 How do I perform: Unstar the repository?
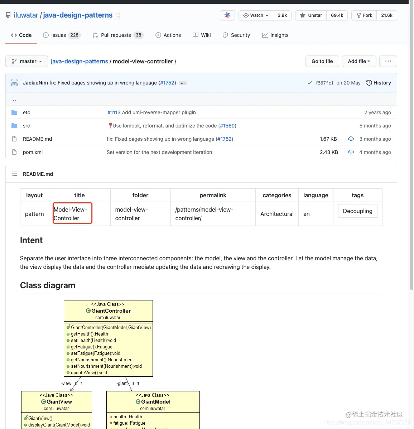click(x=311, y=15)
